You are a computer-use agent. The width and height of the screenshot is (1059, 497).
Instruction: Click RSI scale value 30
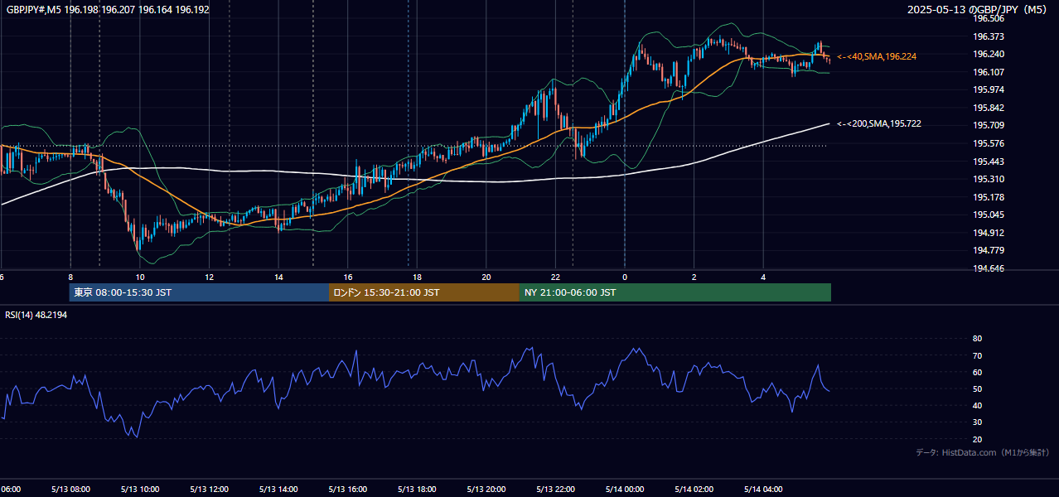click(977, 422)
